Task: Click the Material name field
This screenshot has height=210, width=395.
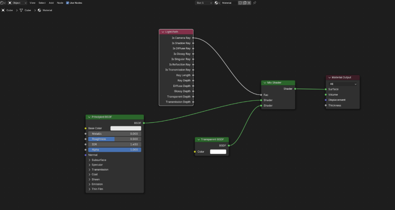Action: (229, 3)
